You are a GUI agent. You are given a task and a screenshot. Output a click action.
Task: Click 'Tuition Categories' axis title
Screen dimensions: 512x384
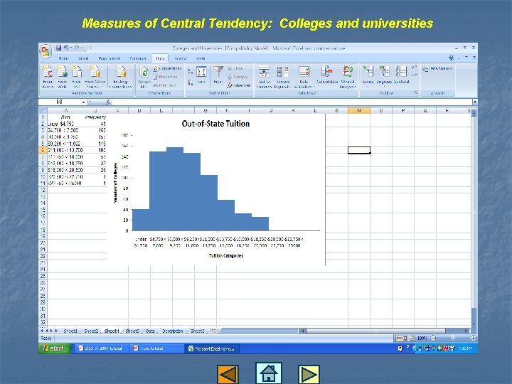coord(226,256)
